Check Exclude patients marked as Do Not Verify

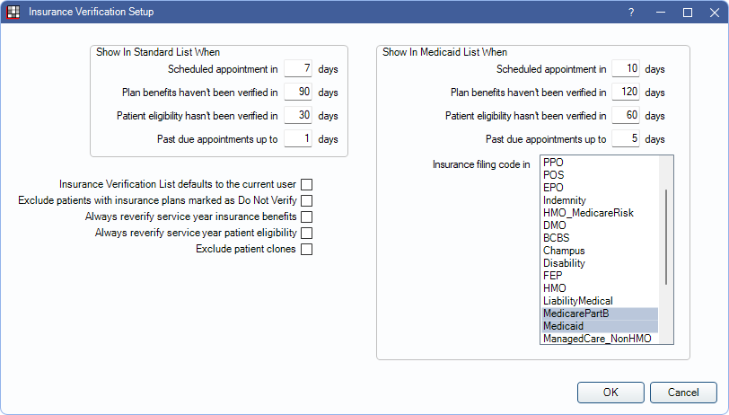pos(306,200)
